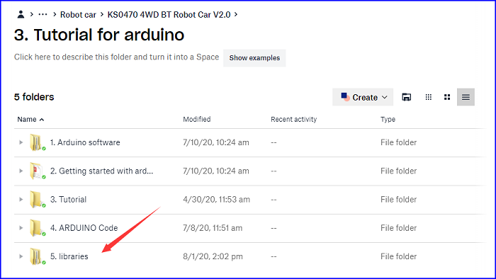Expand the 5. libraries row arrow
Image resolution: width=496 pixels, height=279 pixels.
click(x=21, y=256)
